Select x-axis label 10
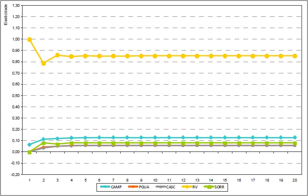Screen dimensions: 308x196 coord(155,180)
